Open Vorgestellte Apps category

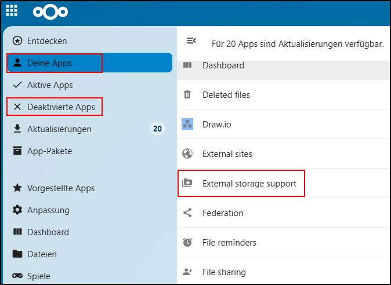60,188
